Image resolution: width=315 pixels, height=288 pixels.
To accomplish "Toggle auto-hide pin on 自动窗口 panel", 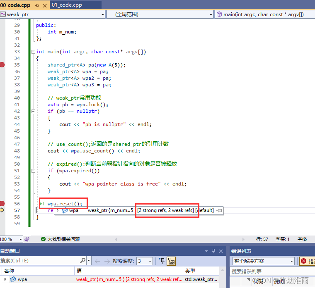I will point(213,251).
